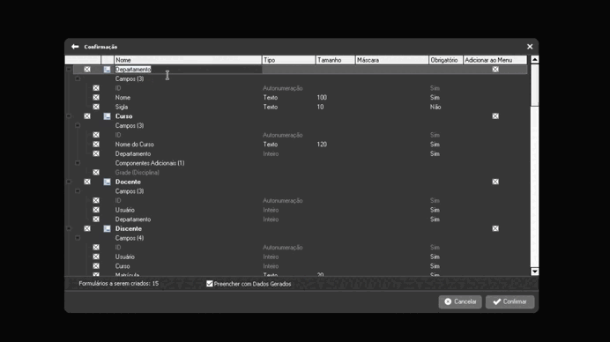Click 'Formulários a serem criados: 15' text
The image size is (610, 342).
click(119, 284)
